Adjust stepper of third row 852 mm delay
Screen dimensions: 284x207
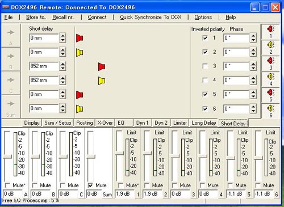62,66
